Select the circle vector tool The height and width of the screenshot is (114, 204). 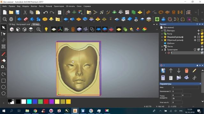[4, 87]
